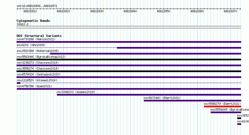Click ruler position 48616910

(30, 11)
